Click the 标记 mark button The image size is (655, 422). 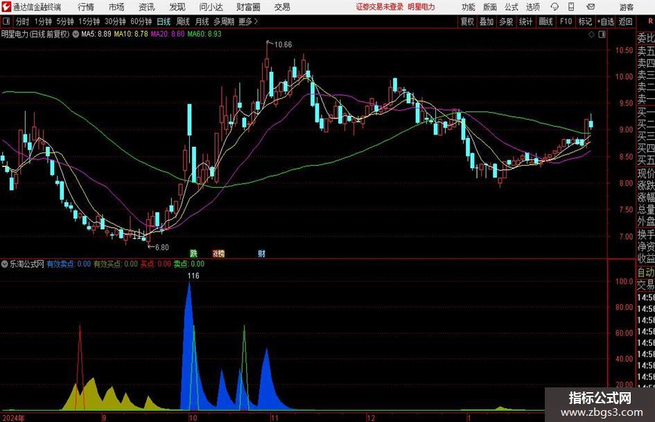coord(585,21)
